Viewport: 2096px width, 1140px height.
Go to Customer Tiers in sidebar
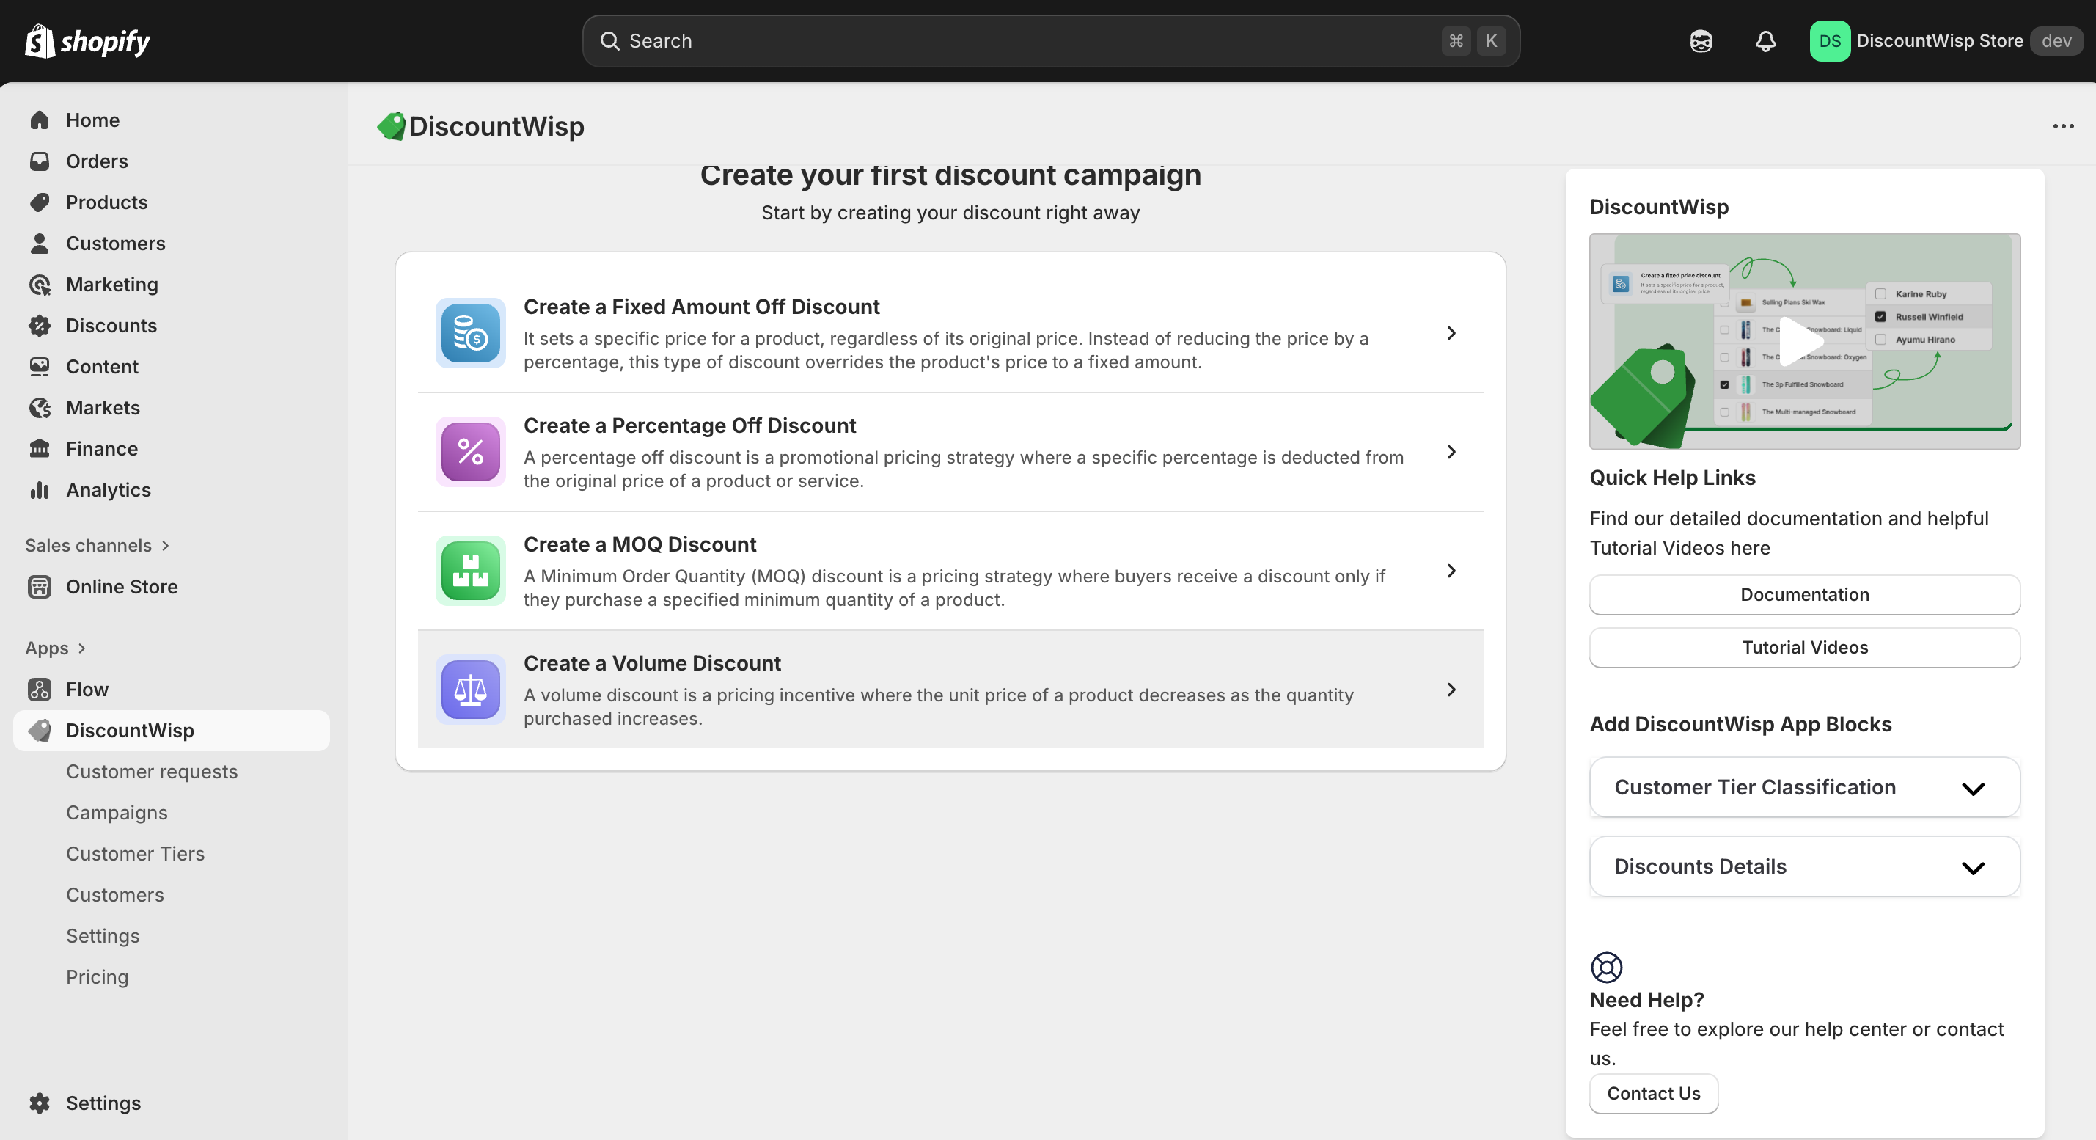click(135, 852)
